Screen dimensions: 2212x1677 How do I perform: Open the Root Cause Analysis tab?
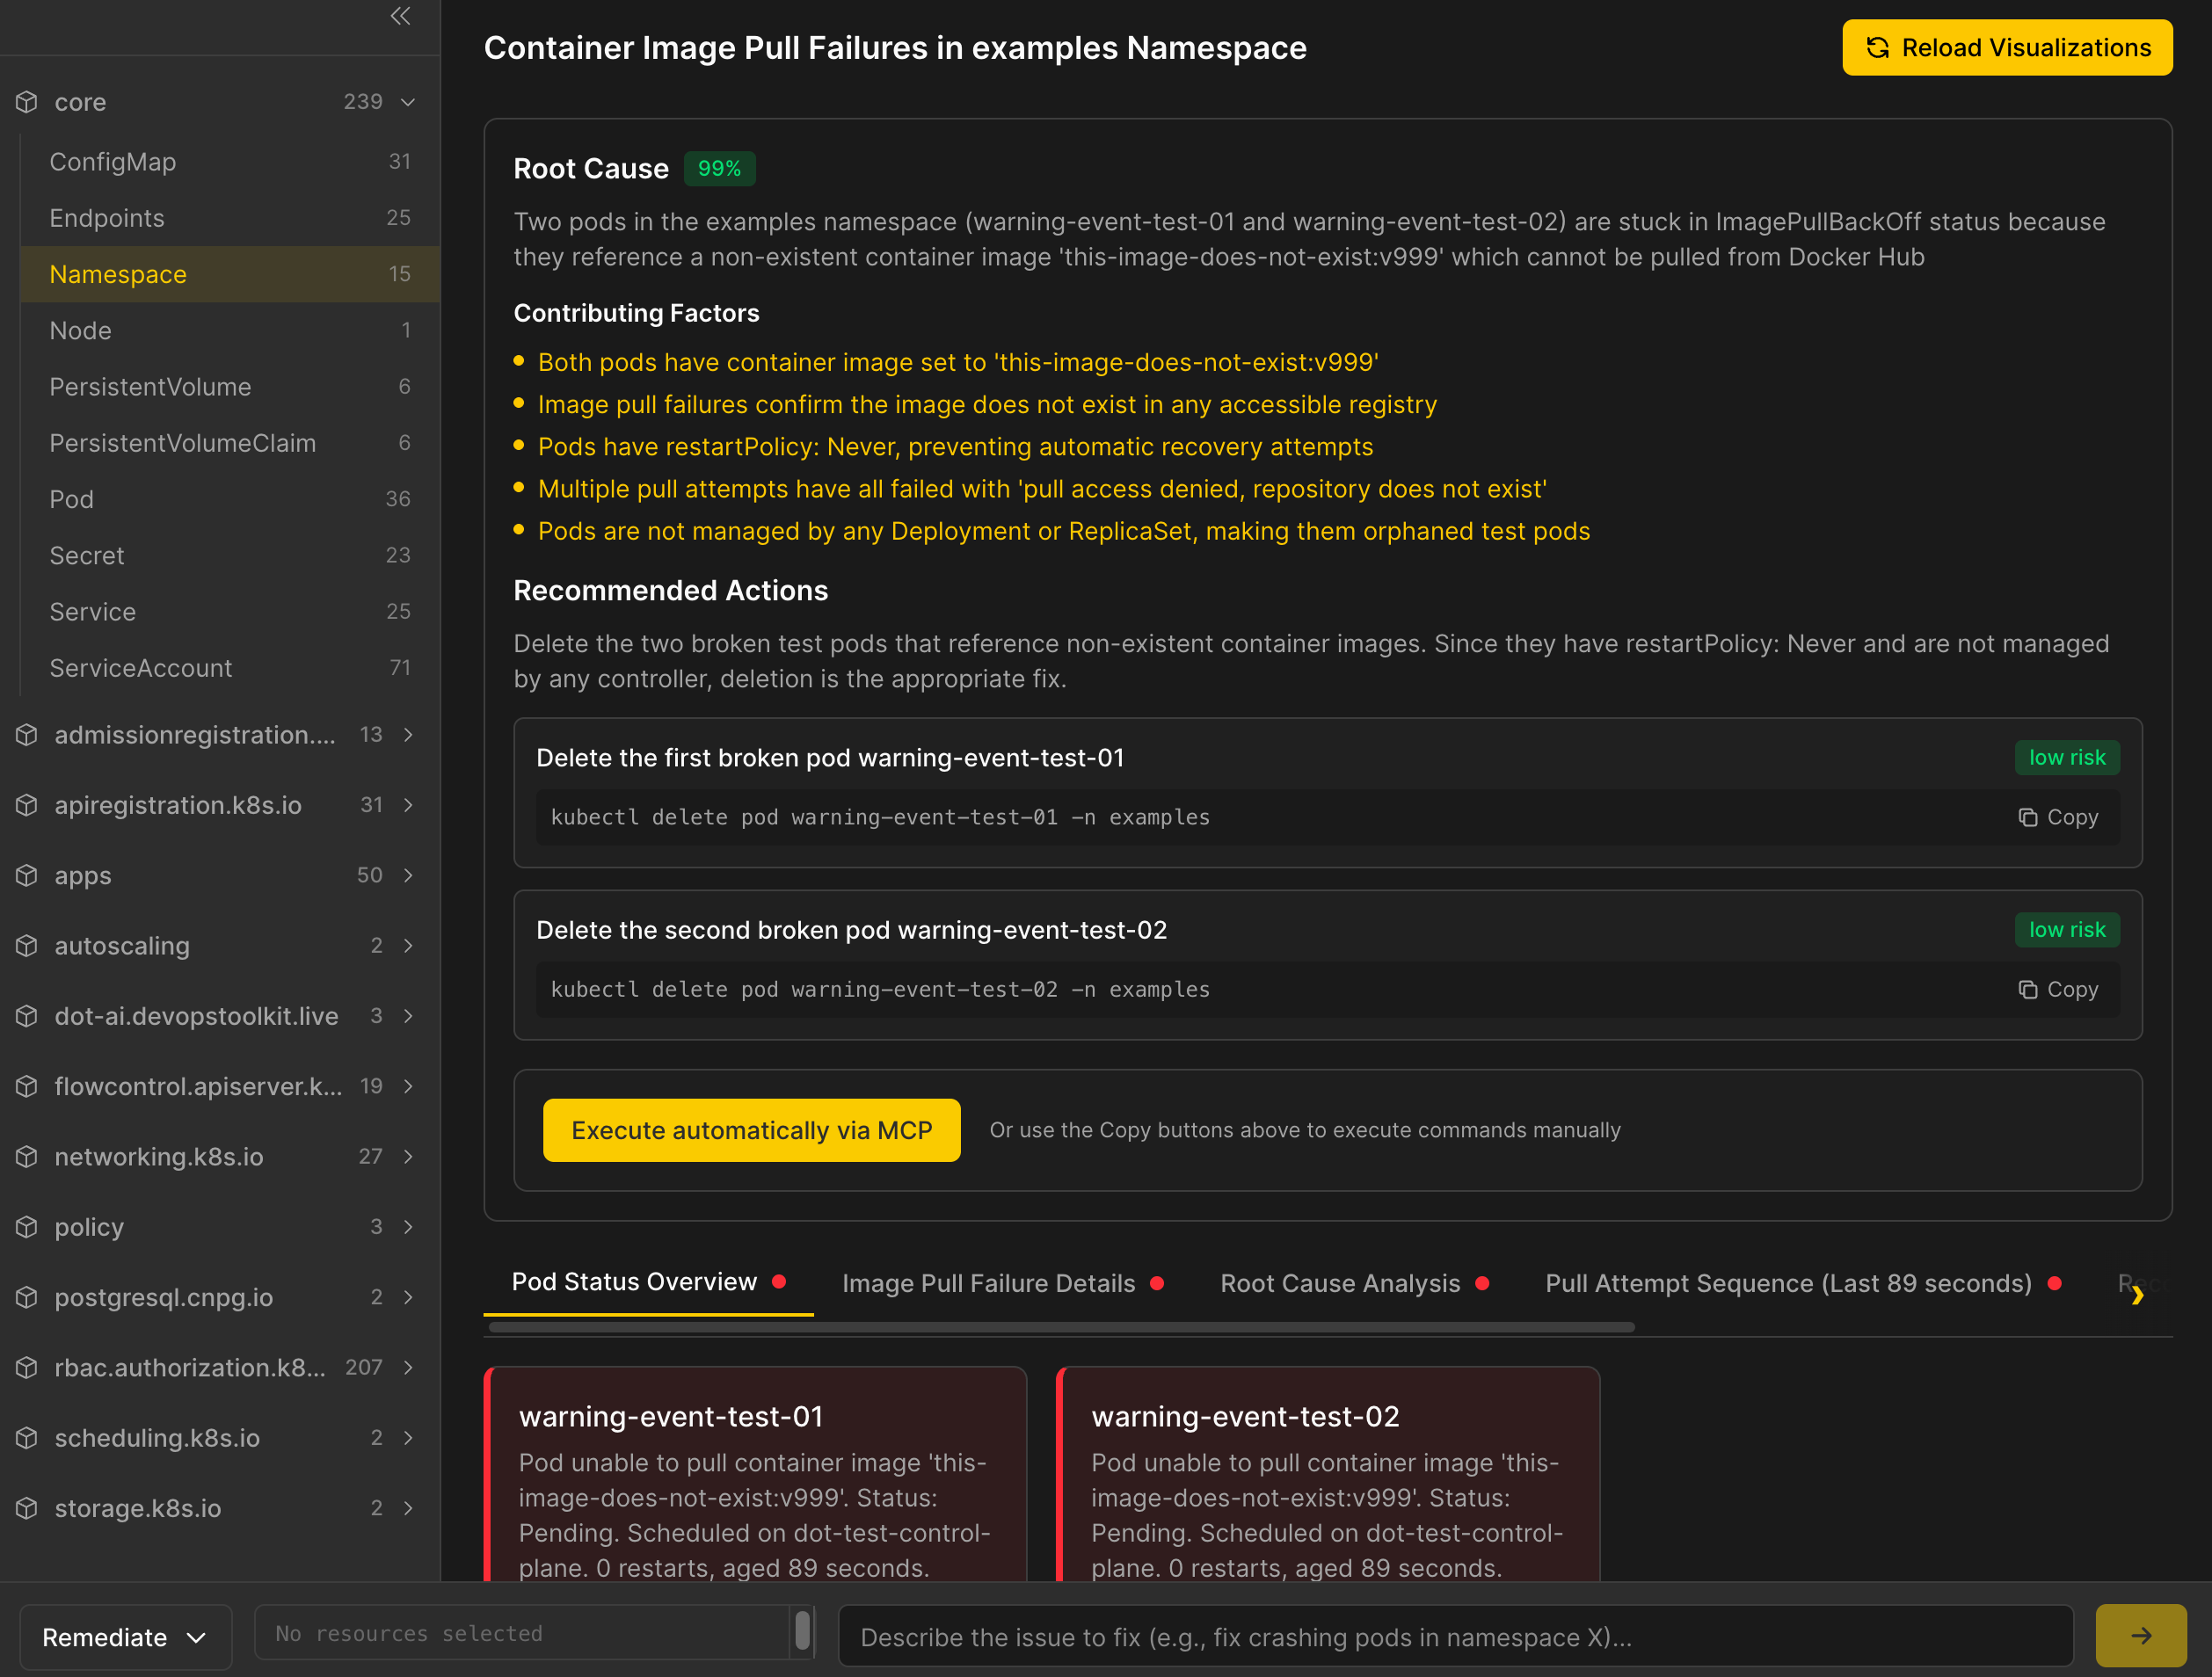[1339, 1283]
